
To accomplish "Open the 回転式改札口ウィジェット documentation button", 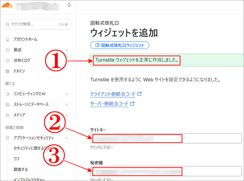I will click(120, 45).
